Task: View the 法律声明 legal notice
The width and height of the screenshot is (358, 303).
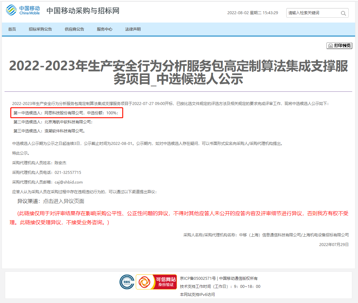Action: [133, 29]
